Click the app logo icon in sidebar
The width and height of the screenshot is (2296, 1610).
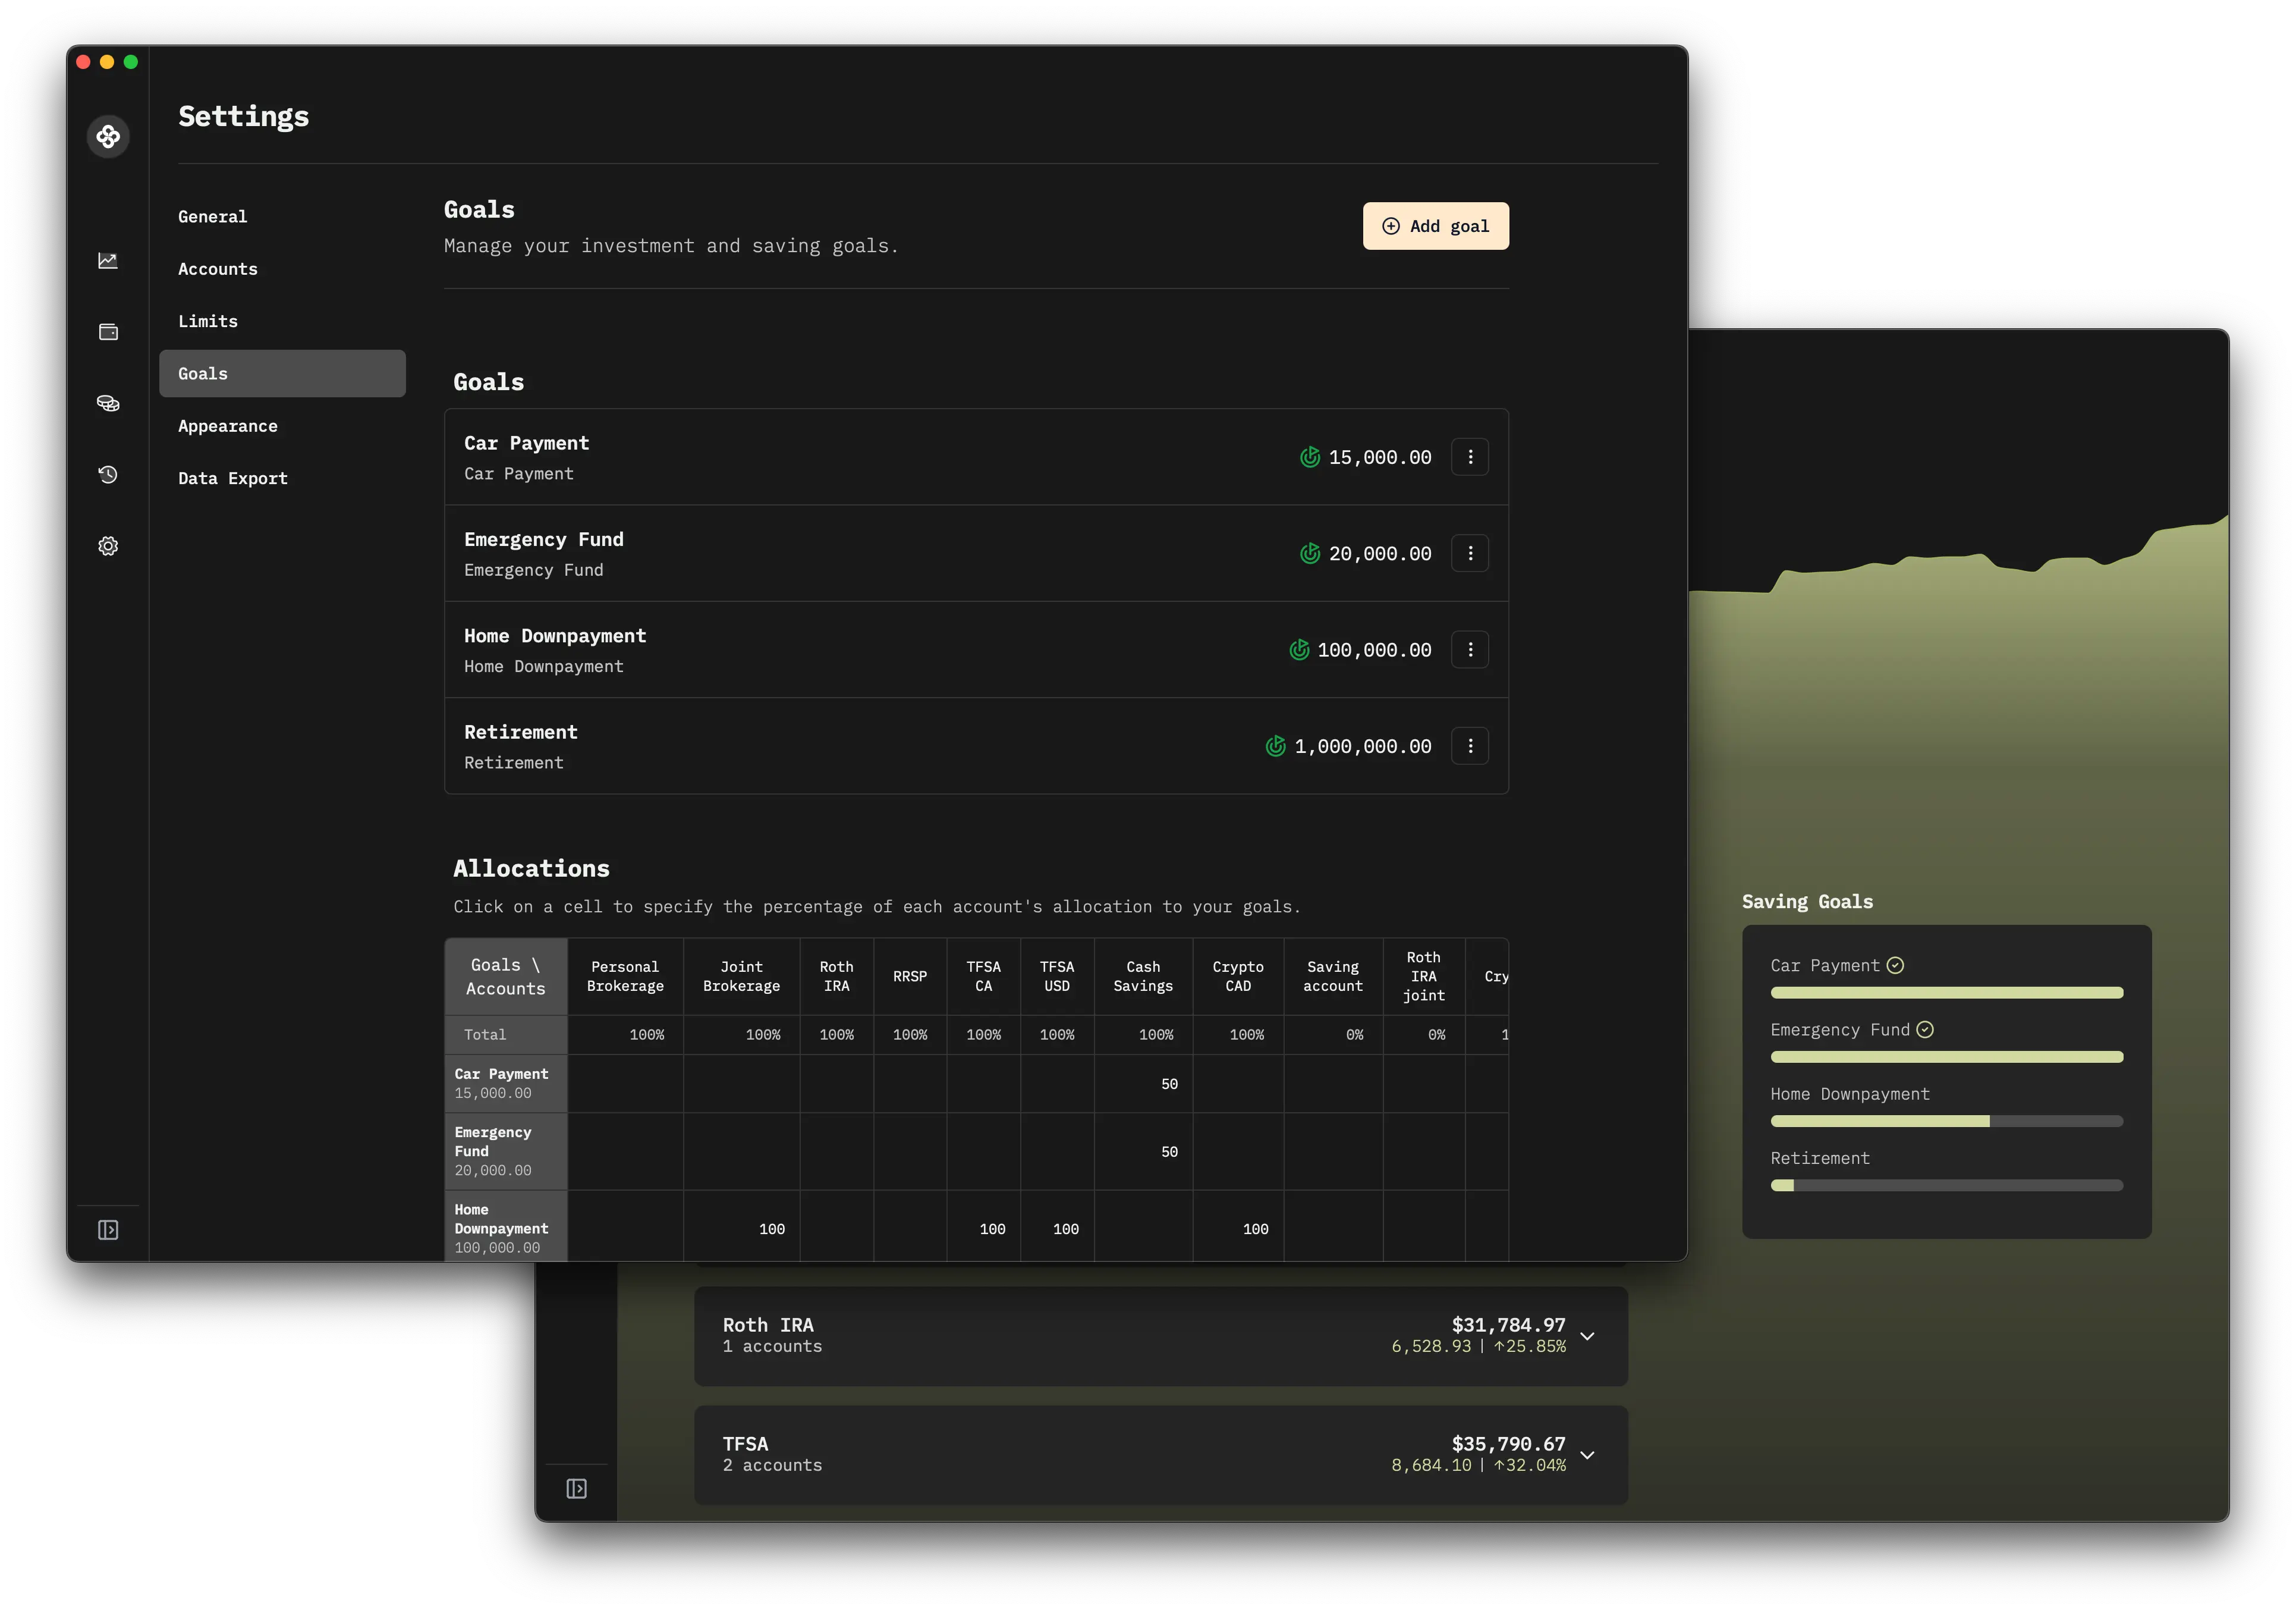[108, 136]
